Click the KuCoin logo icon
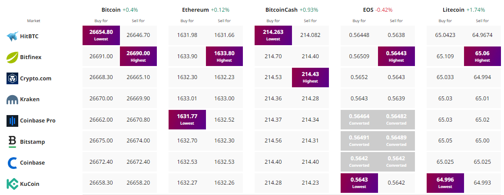 tap(12, 184)
